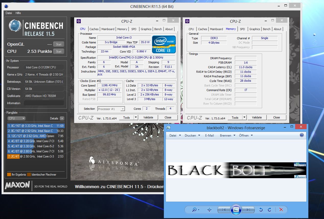Image resolution: width=324 pixels, height=219 pixels.
Task: Open Graphics tab in left CPU-Z window
Action: coord(146,29)
